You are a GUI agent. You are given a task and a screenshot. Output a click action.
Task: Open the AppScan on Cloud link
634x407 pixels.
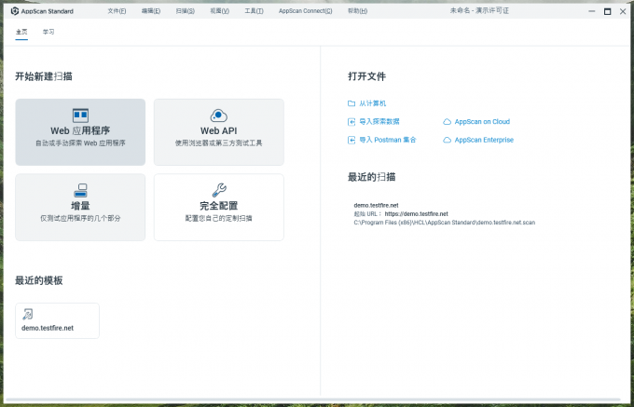click(482, 121)
